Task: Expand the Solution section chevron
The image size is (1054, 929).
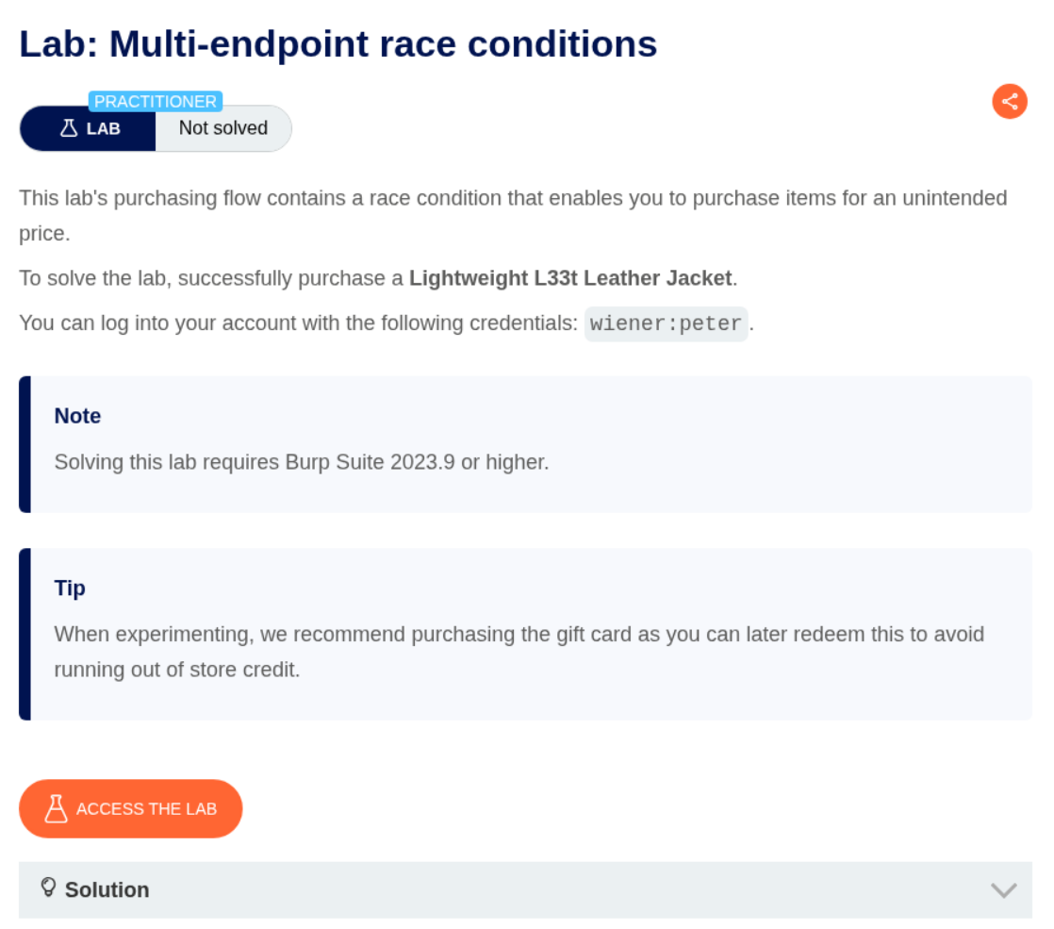Action: point(1003,889)
